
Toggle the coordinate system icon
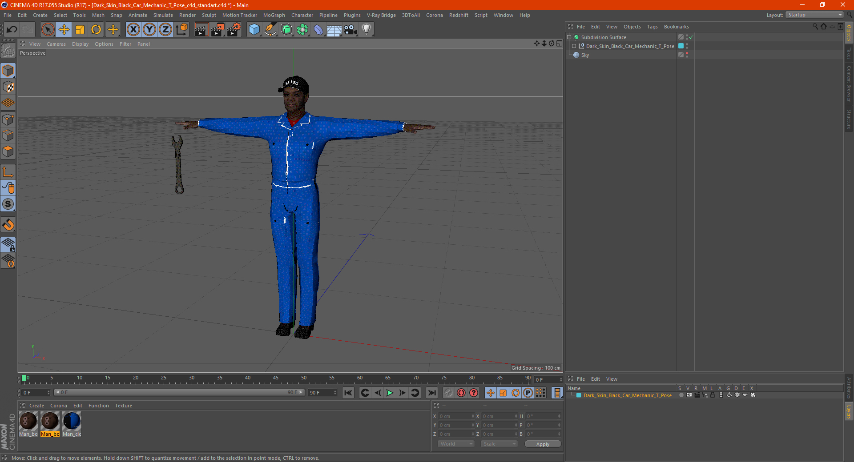[x=182, y=30]
